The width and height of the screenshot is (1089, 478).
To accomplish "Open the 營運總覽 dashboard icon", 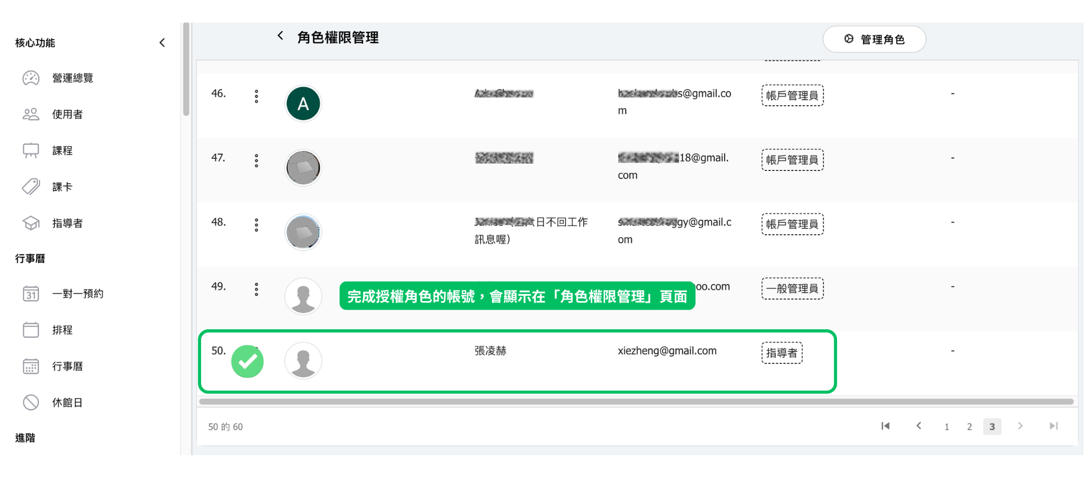I will tap(31, 78).
